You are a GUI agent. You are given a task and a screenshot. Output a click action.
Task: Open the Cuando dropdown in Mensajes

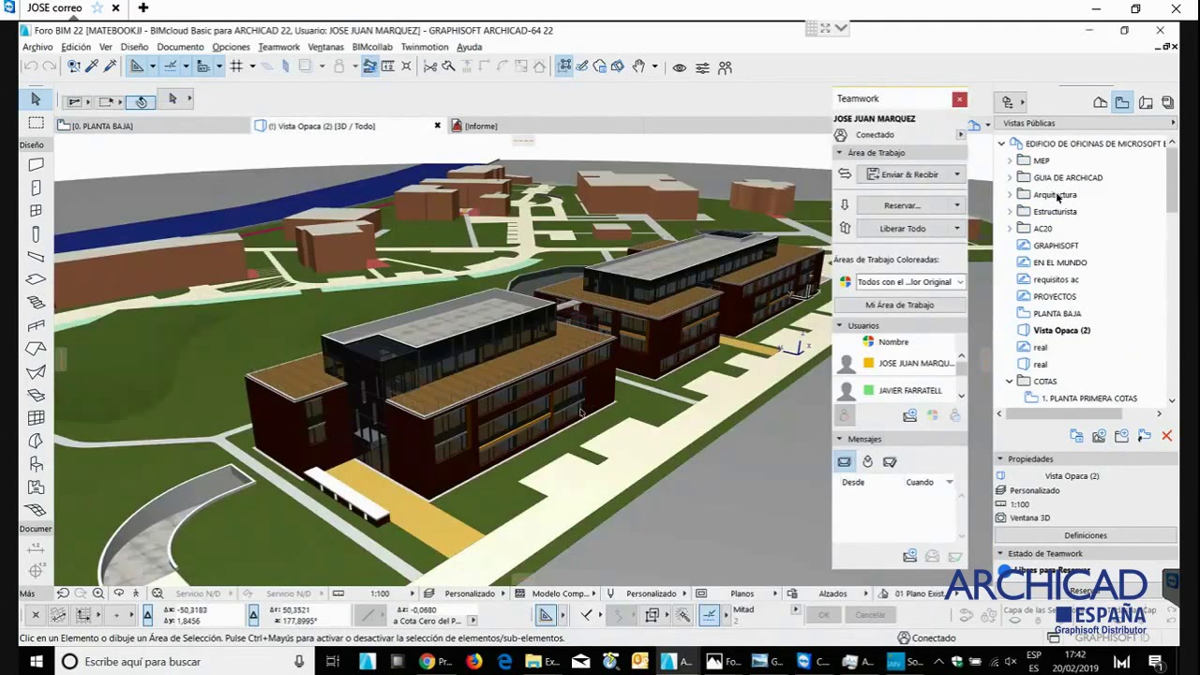click(949, 482)
